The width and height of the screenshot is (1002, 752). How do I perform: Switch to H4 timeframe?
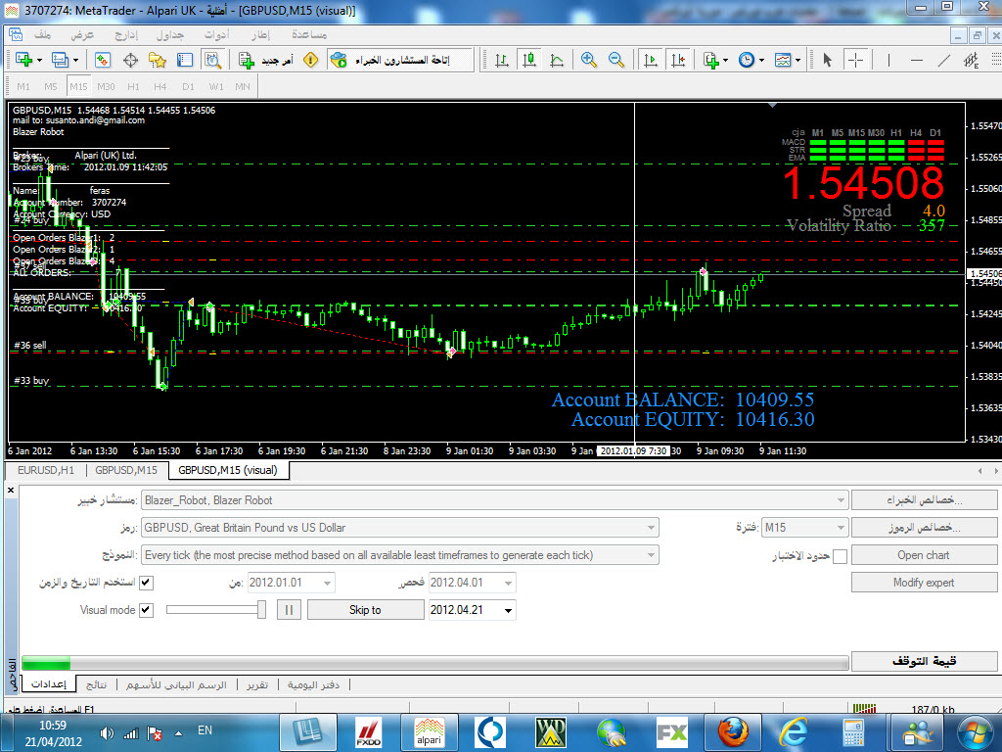160,86
